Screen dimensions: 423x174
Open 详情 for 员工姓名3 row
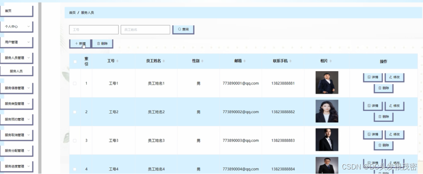pos(373,134)
